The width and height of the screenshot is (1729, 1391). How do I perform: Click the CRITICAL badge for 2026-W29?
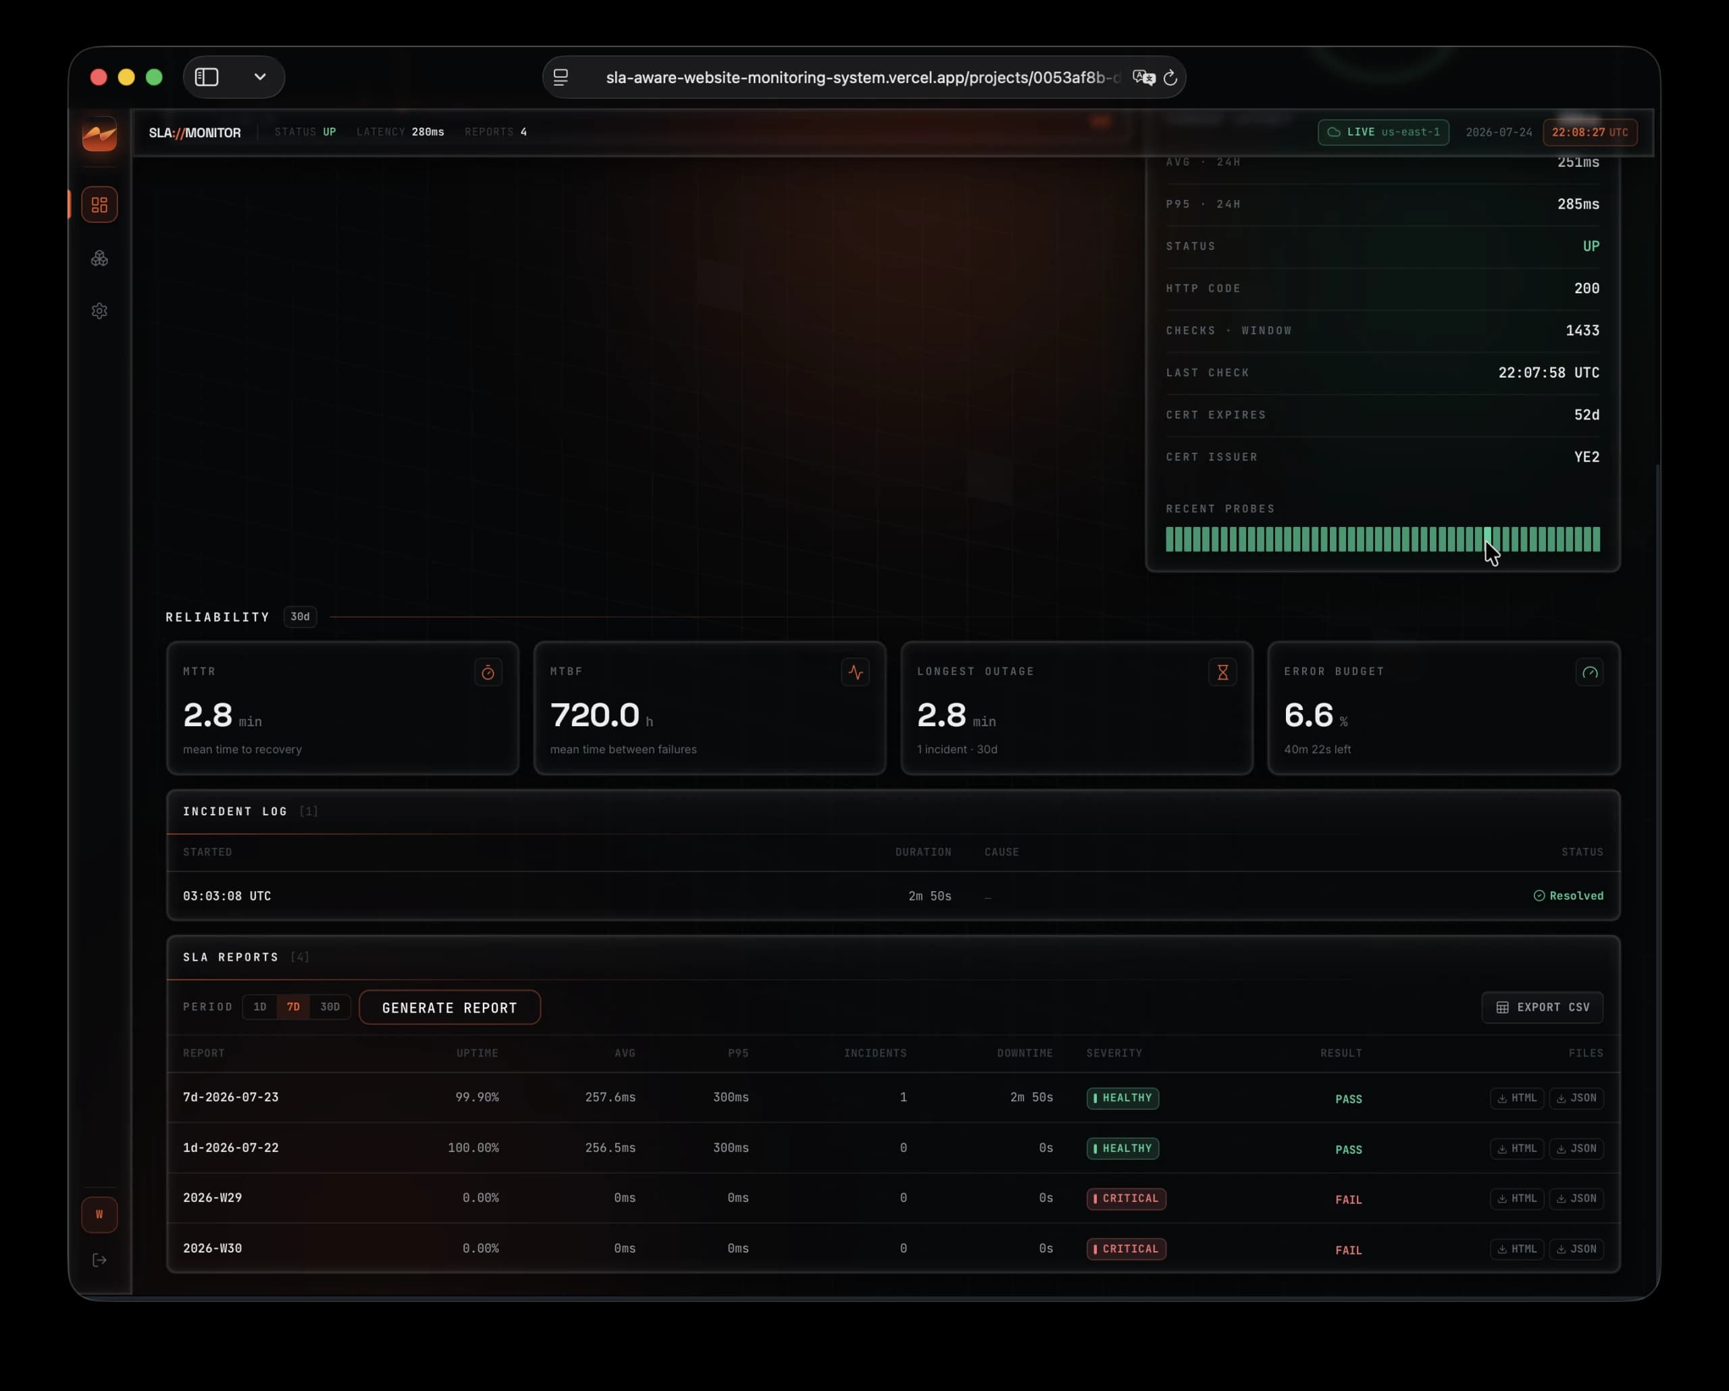tap(1126, 1198)
